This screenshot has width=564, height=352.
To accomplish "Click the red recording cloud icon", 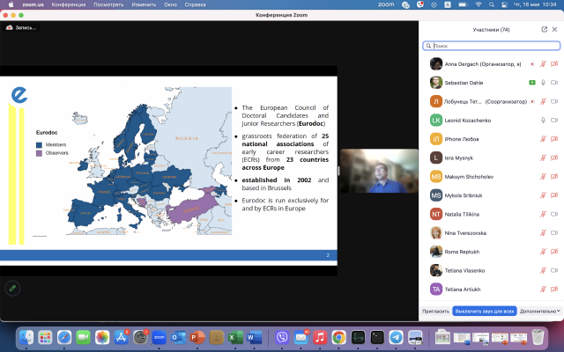I will pos(10,27).
